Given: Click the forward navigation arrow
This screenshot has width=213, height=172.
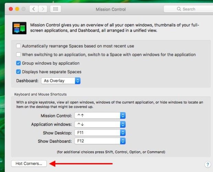Looking at the screenshot, I should click(43, 9).
